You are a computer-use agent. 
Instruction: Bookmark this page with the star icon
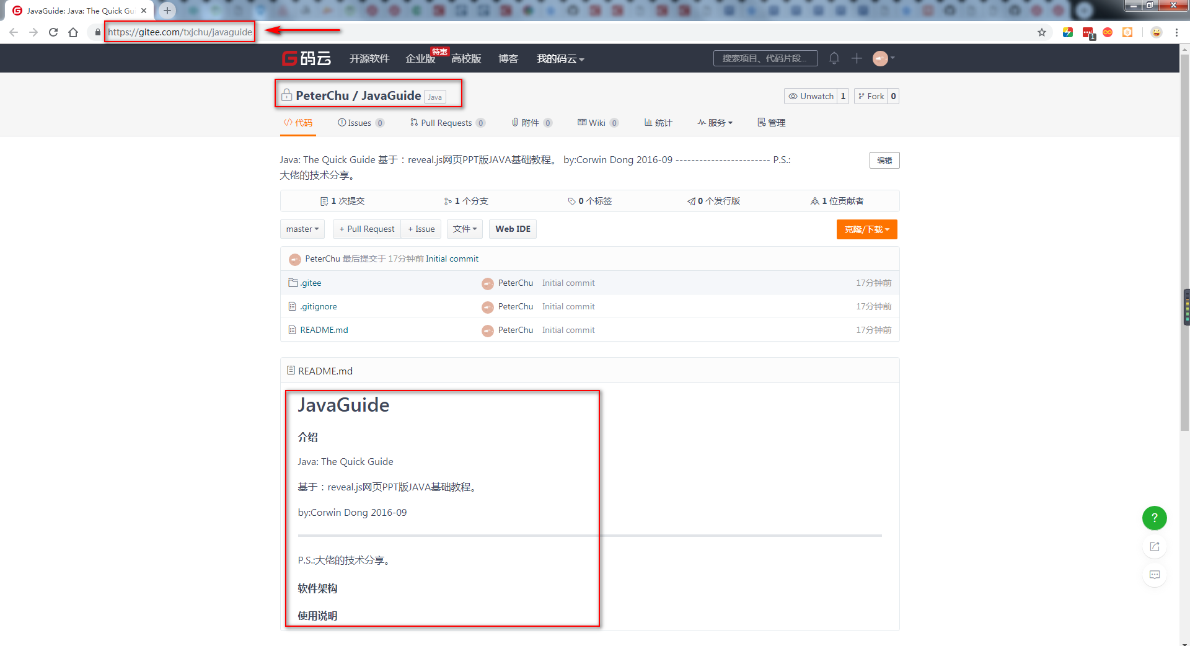pos(1042,32)
